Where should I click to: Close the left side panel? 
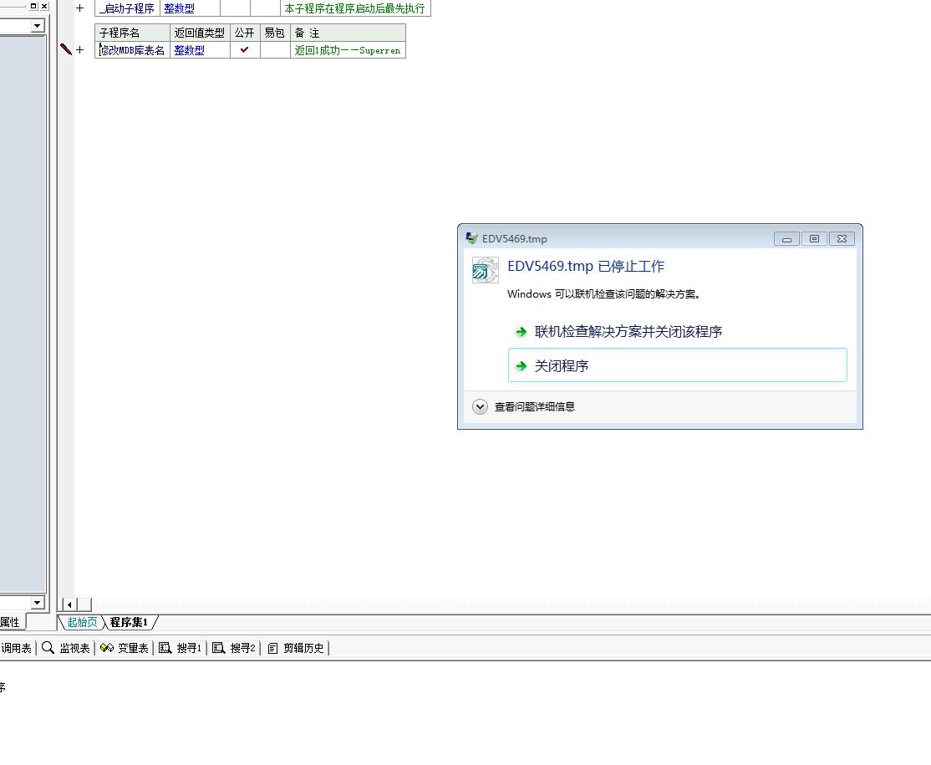tap(44, 6)
